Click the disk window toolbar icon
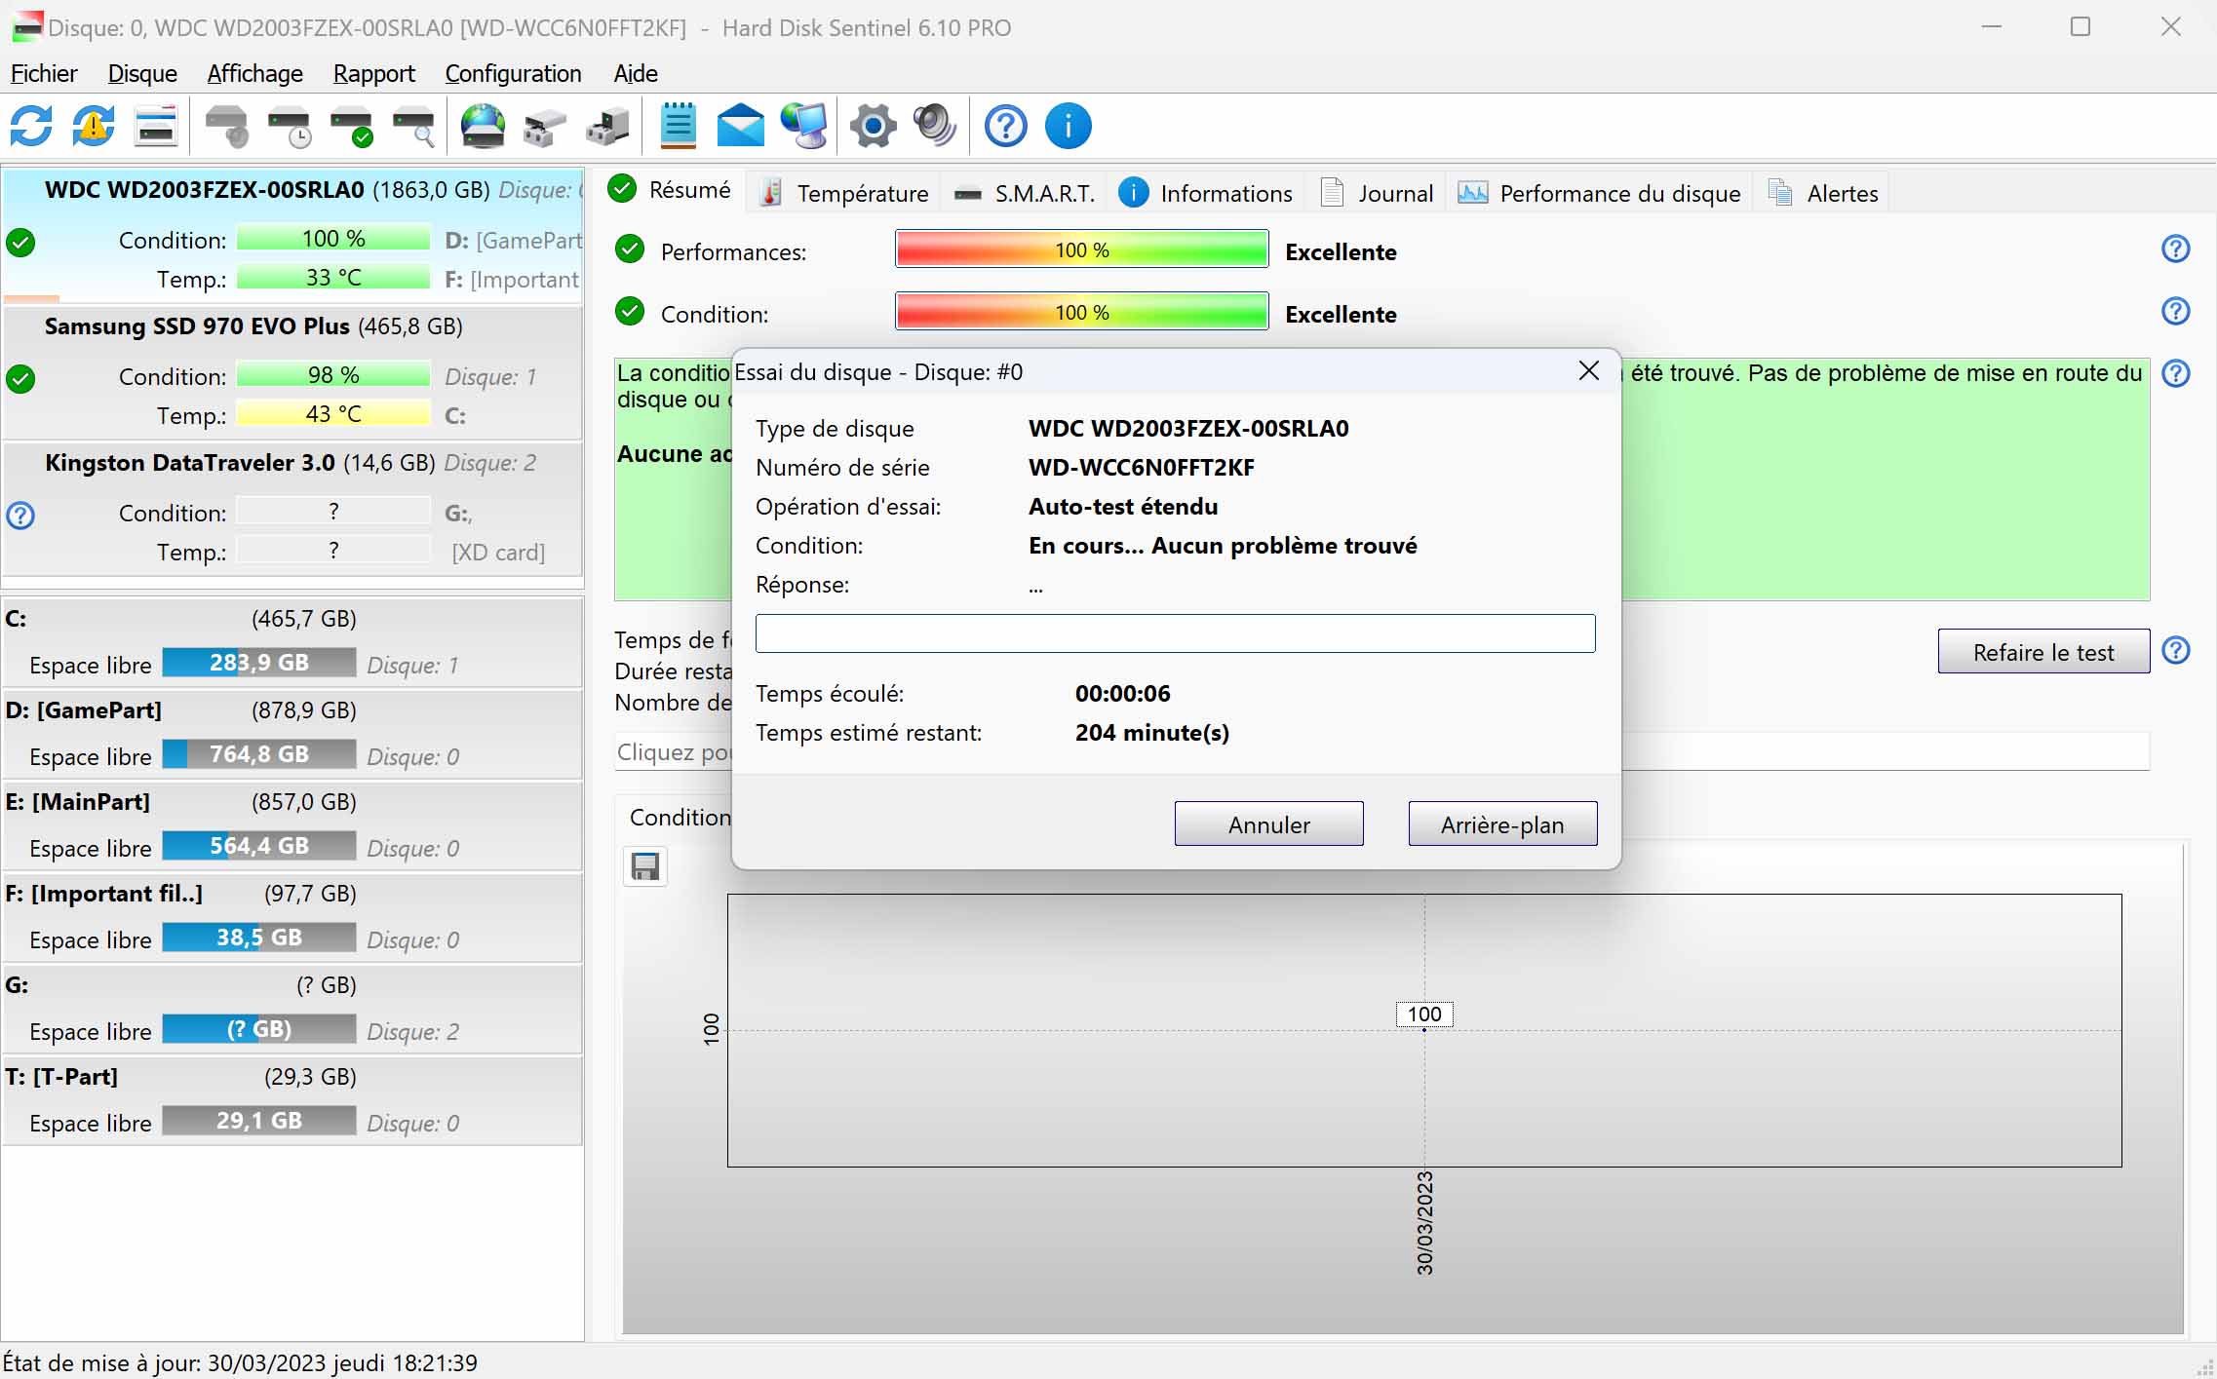Viewport: 2217px width, 1379px height. coord(156,127)
